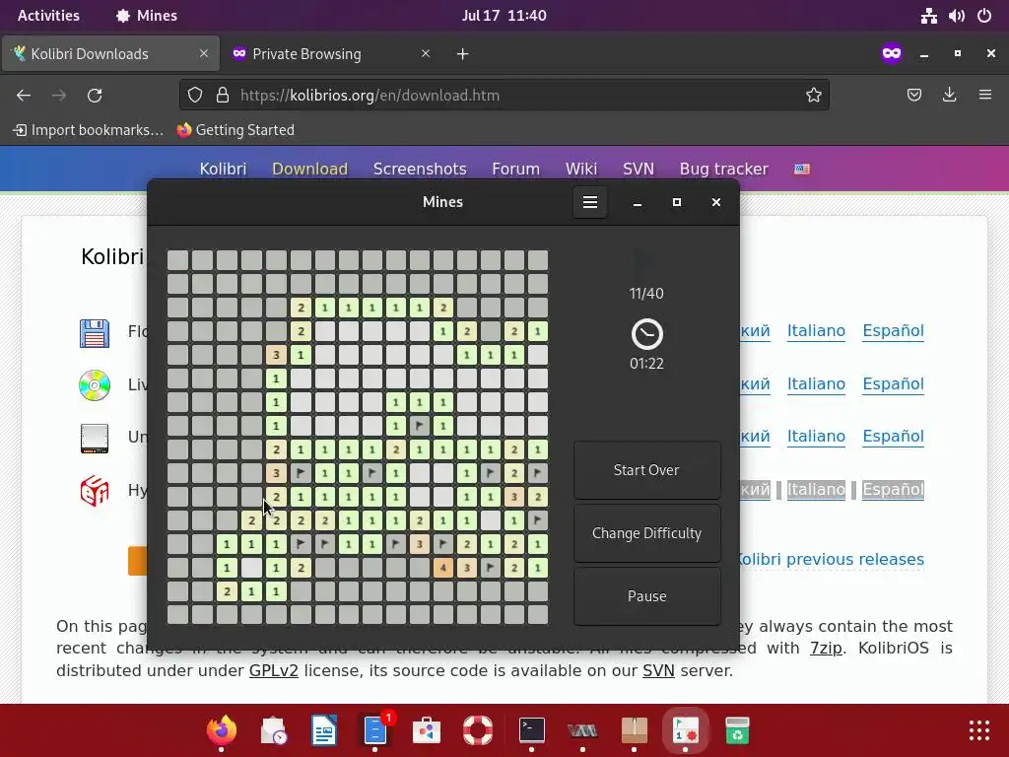
Task: Switch to the Private Browsing tab
Action: 306,54
